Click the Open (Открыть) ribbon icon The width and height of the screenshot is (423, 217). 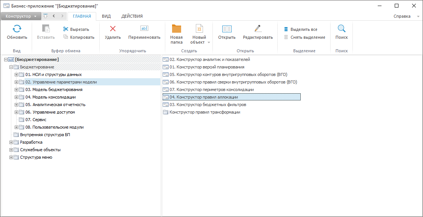tap(226, 29)
